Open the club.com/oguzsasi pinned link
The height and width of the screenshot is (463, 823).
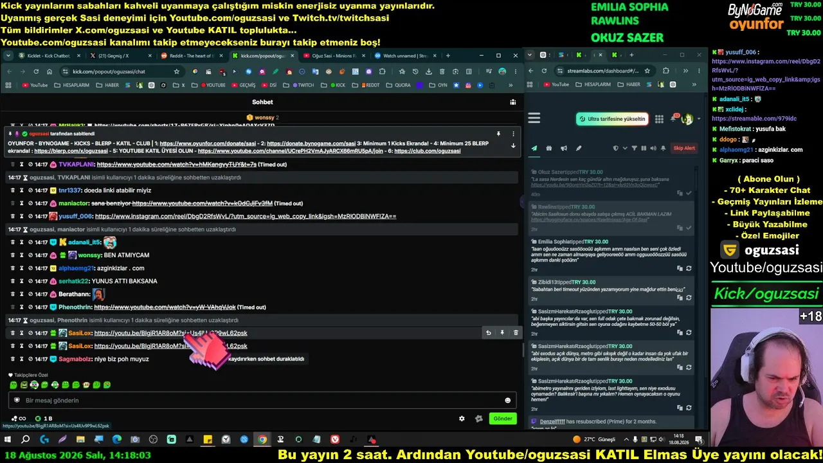pos(428,151)
